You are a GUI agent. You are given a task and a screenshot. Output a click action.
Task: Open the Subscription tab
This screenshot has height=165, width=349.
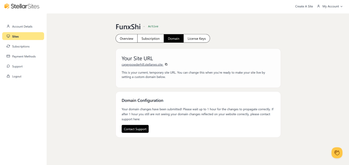click(150, 39)
